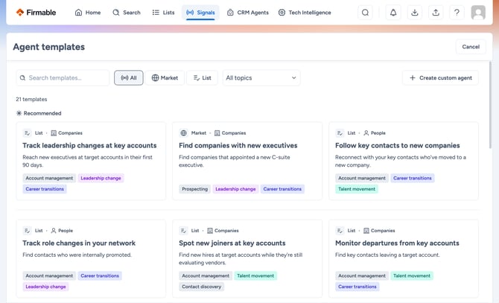Click the Talent movement tag on the Follow key contacts card
This screenshot has width=499, height=303.
tap(357, 189)
